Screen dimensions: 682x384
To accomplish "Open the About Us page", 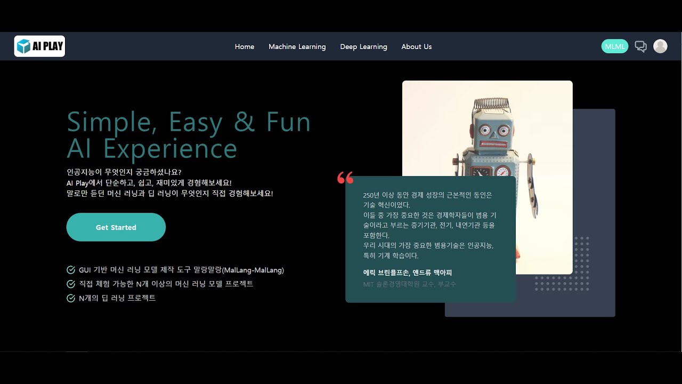I will coord(416,47).
